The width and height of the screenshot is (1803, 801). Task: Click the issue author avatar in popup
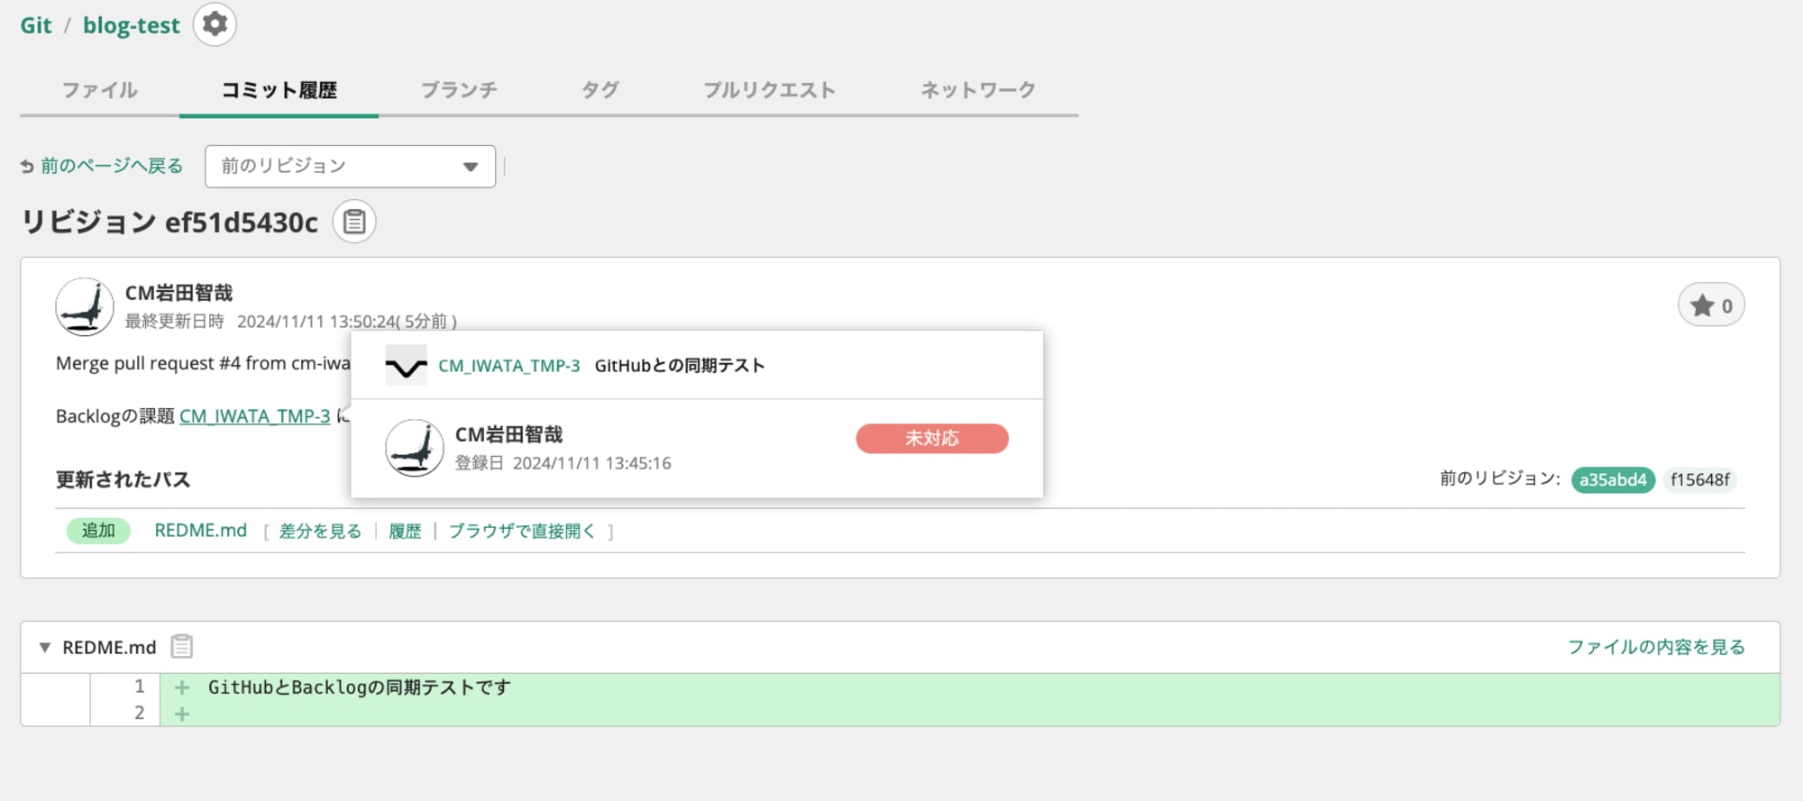coord(415,448)
